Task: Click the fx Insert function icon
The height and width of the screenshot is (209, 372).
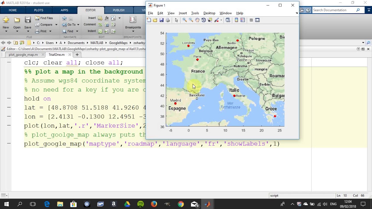Action: [107, 18]
